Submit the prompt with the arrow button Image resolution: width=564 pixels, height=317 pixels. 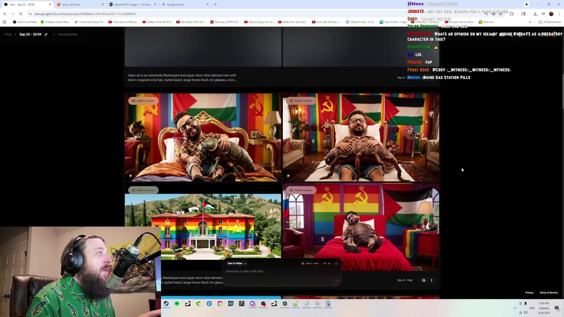pos(336,280)
